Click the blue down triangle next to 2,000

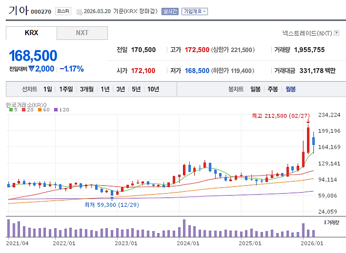point(31,69)
